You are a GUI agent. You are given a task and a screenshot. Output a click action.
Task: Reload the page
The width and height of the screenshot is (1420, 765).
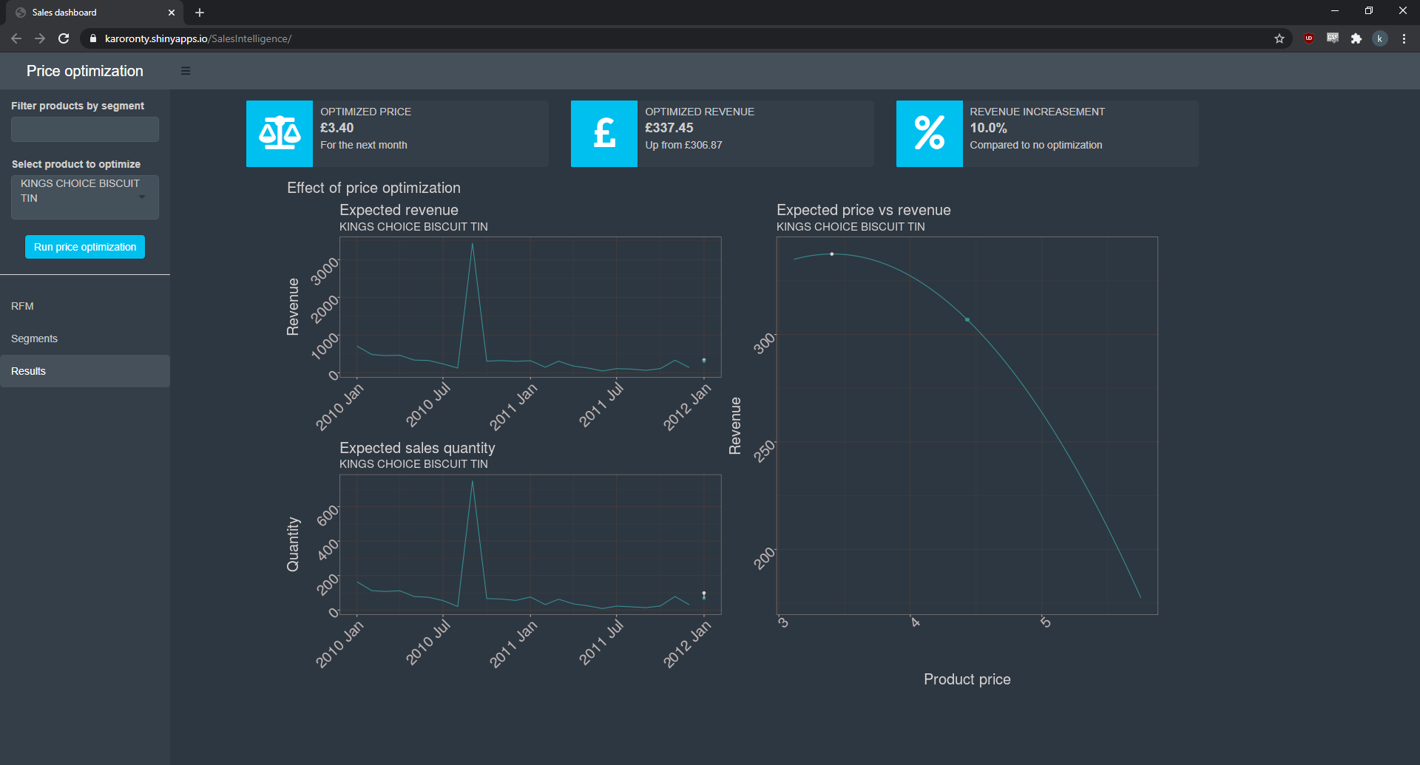point(64,38)
